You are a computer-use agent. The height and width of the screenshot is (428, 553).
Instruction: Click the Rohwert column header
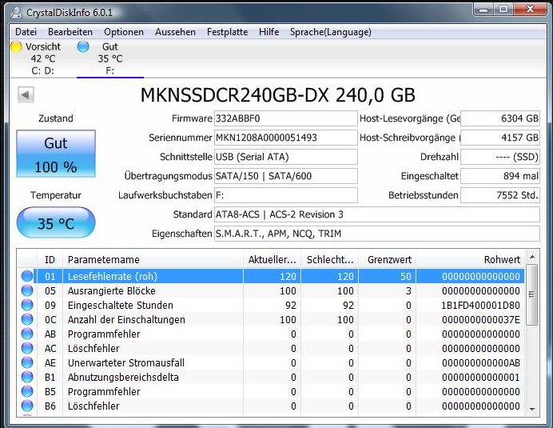coord(470,259)
